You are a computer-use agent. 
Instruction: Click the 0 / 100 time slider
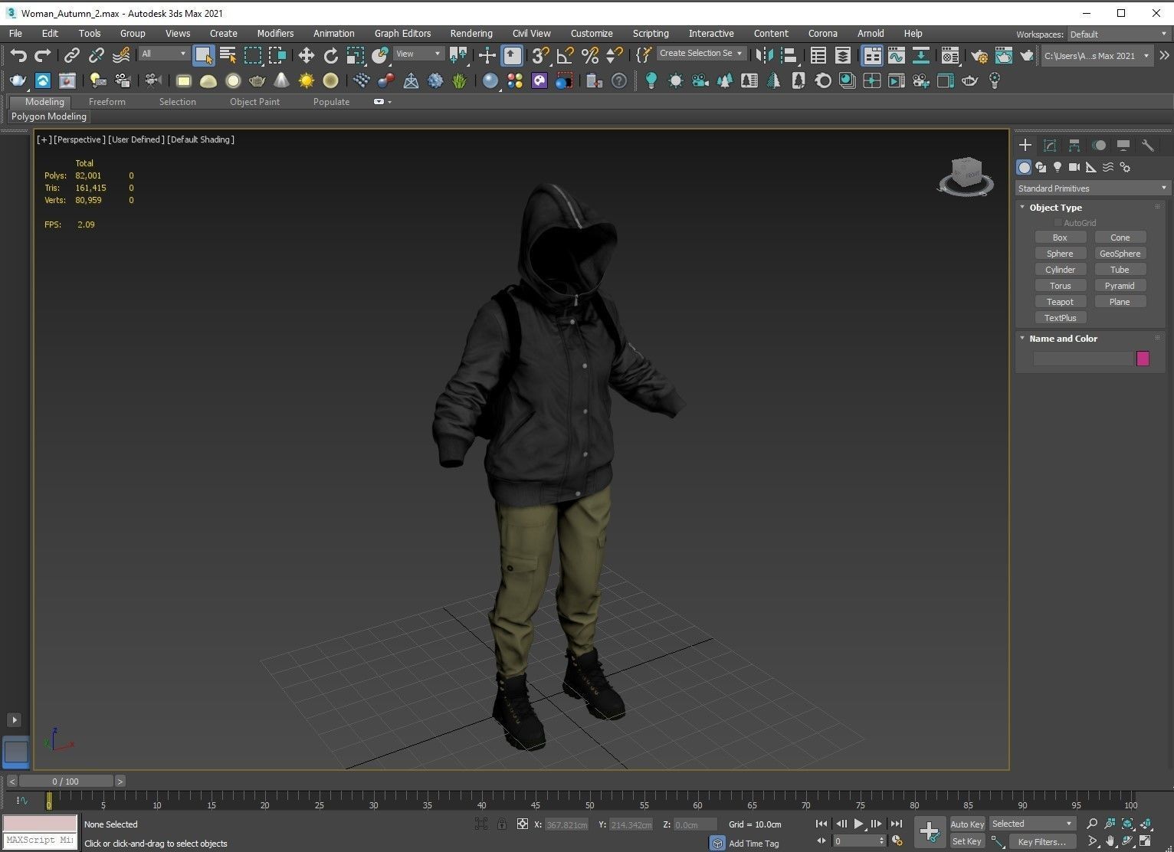pos(66,782)
